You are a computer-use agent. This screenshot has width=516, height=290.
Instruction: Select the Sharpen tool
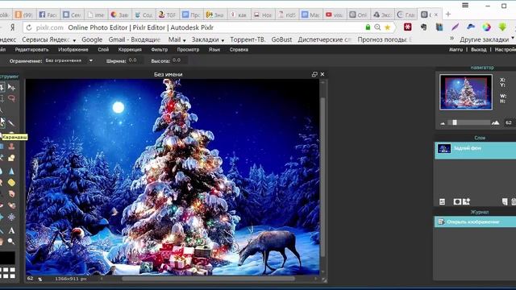11,171
